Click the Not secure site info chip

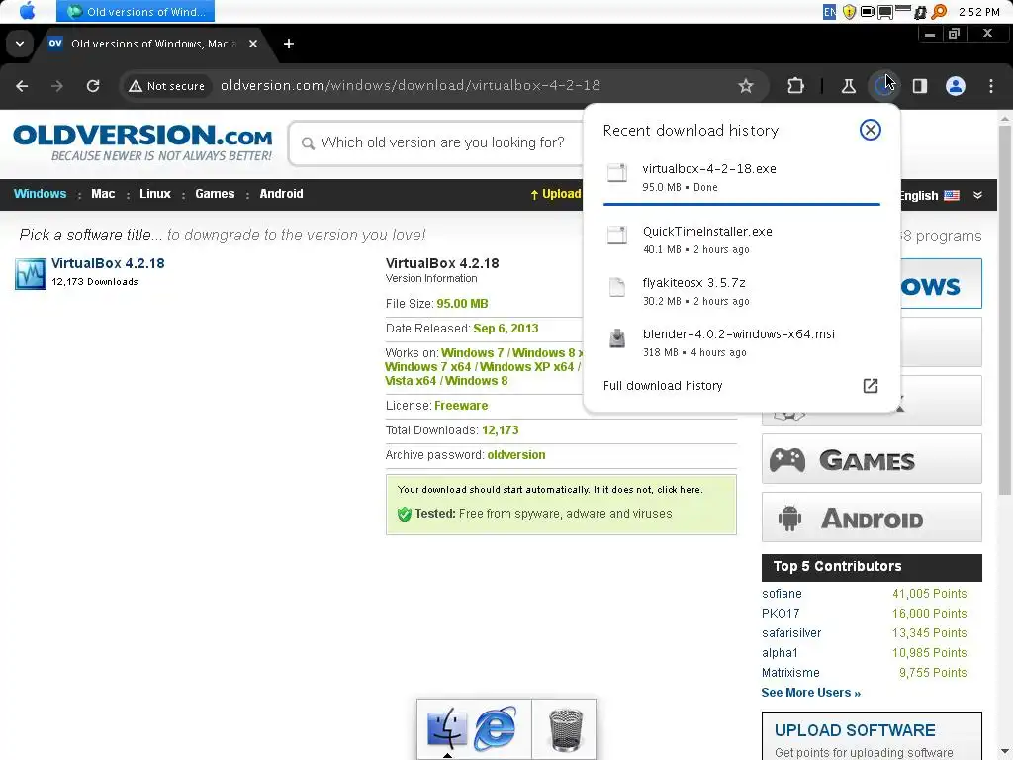coord(166,86)
